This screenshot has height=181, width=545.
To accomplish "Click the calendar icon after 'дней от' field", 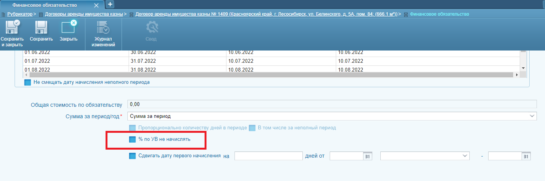I will (368, 156).
